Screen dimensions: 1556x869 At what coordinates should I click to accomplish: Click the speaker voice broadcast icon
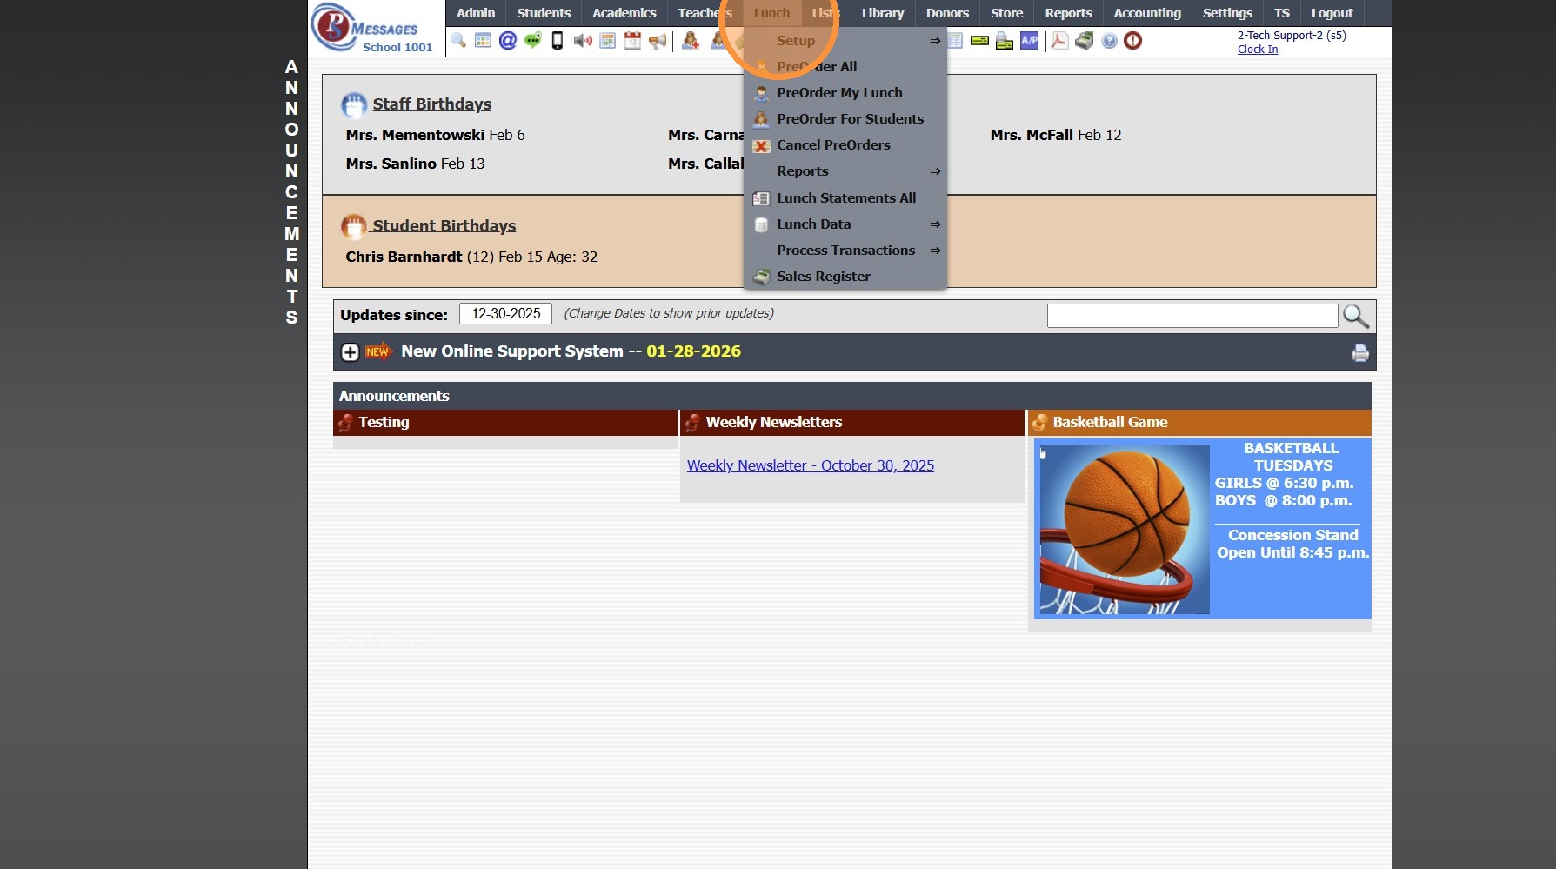[x=583, y=41]
